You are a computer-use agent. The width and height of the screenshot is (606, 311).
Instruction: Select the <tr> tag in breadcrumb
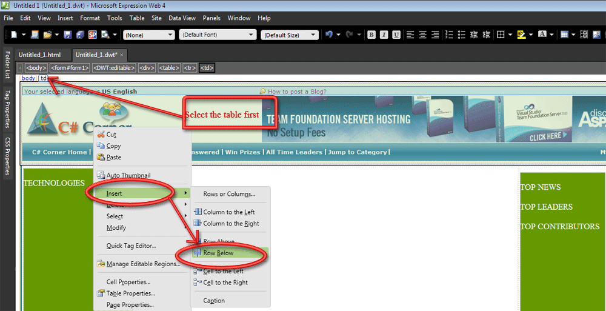[x=190, y=68]
